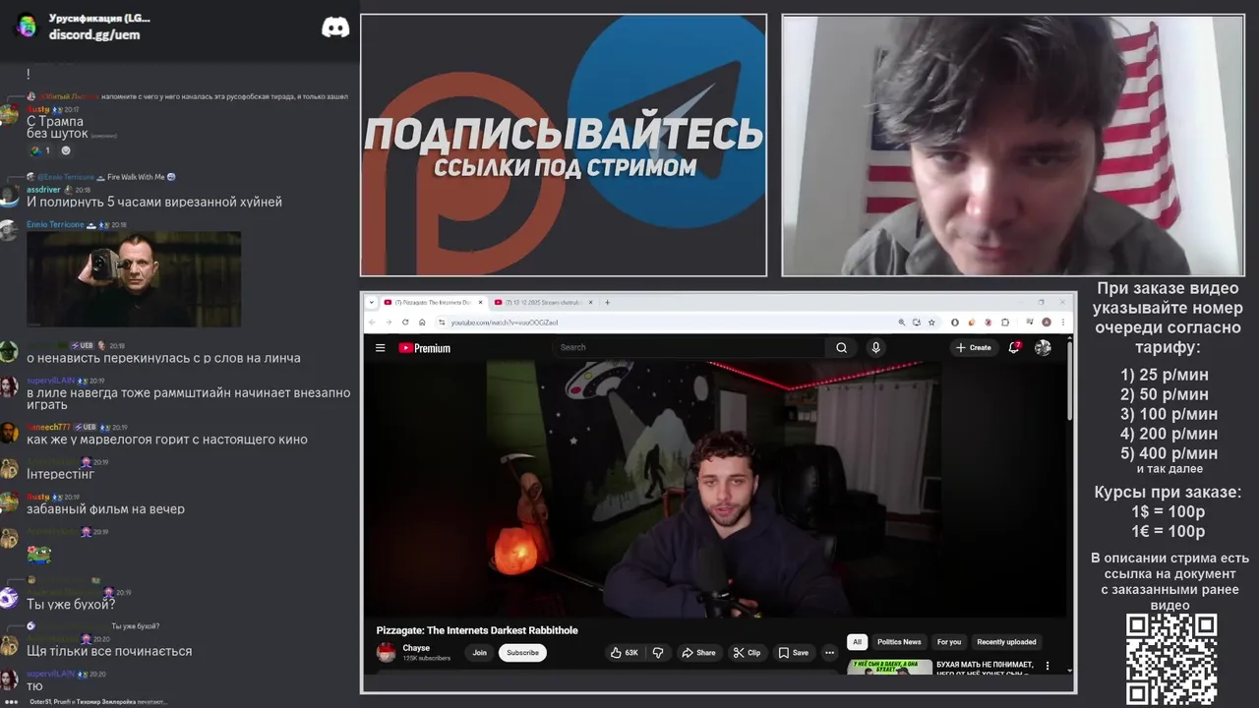Dislike the Pizzagate video
This screenshot has width=1259, height=708.
click(x=658, y=652)
